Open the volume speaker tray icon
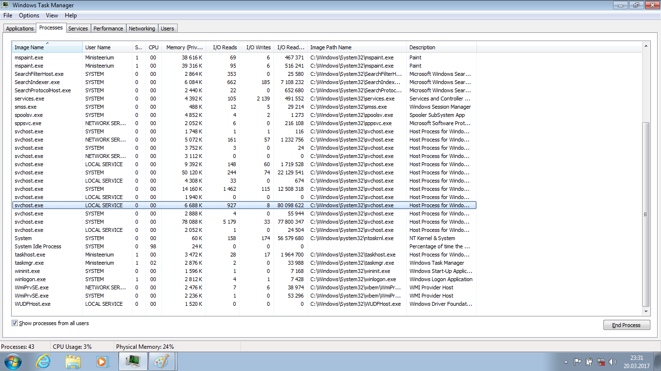Viewport: 661px width, 371px height. click(x=613, y=361)
